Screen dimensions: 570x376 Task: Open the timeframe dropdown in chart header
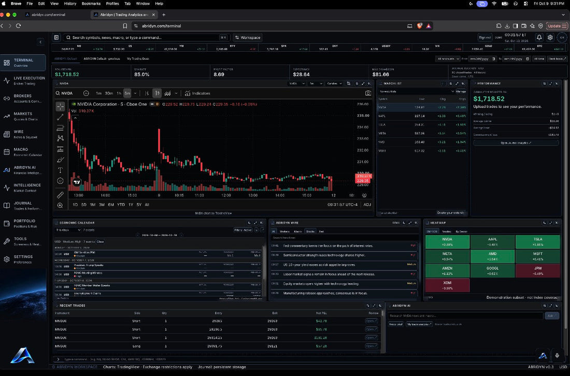[315, 83]
